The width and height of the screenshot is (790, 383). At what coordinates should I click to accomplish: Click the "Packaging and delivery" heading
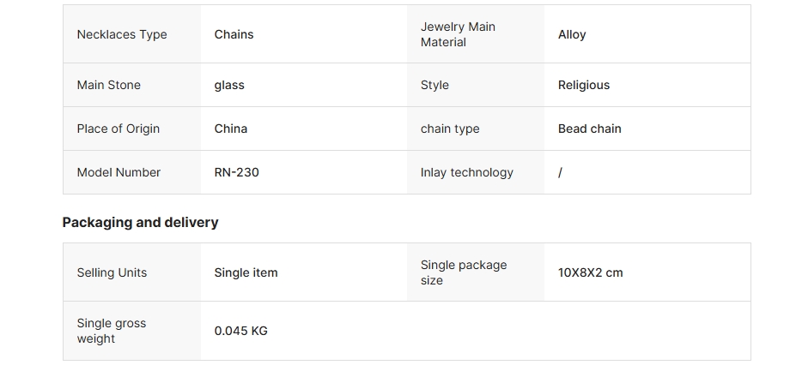(x=140, y=222)
